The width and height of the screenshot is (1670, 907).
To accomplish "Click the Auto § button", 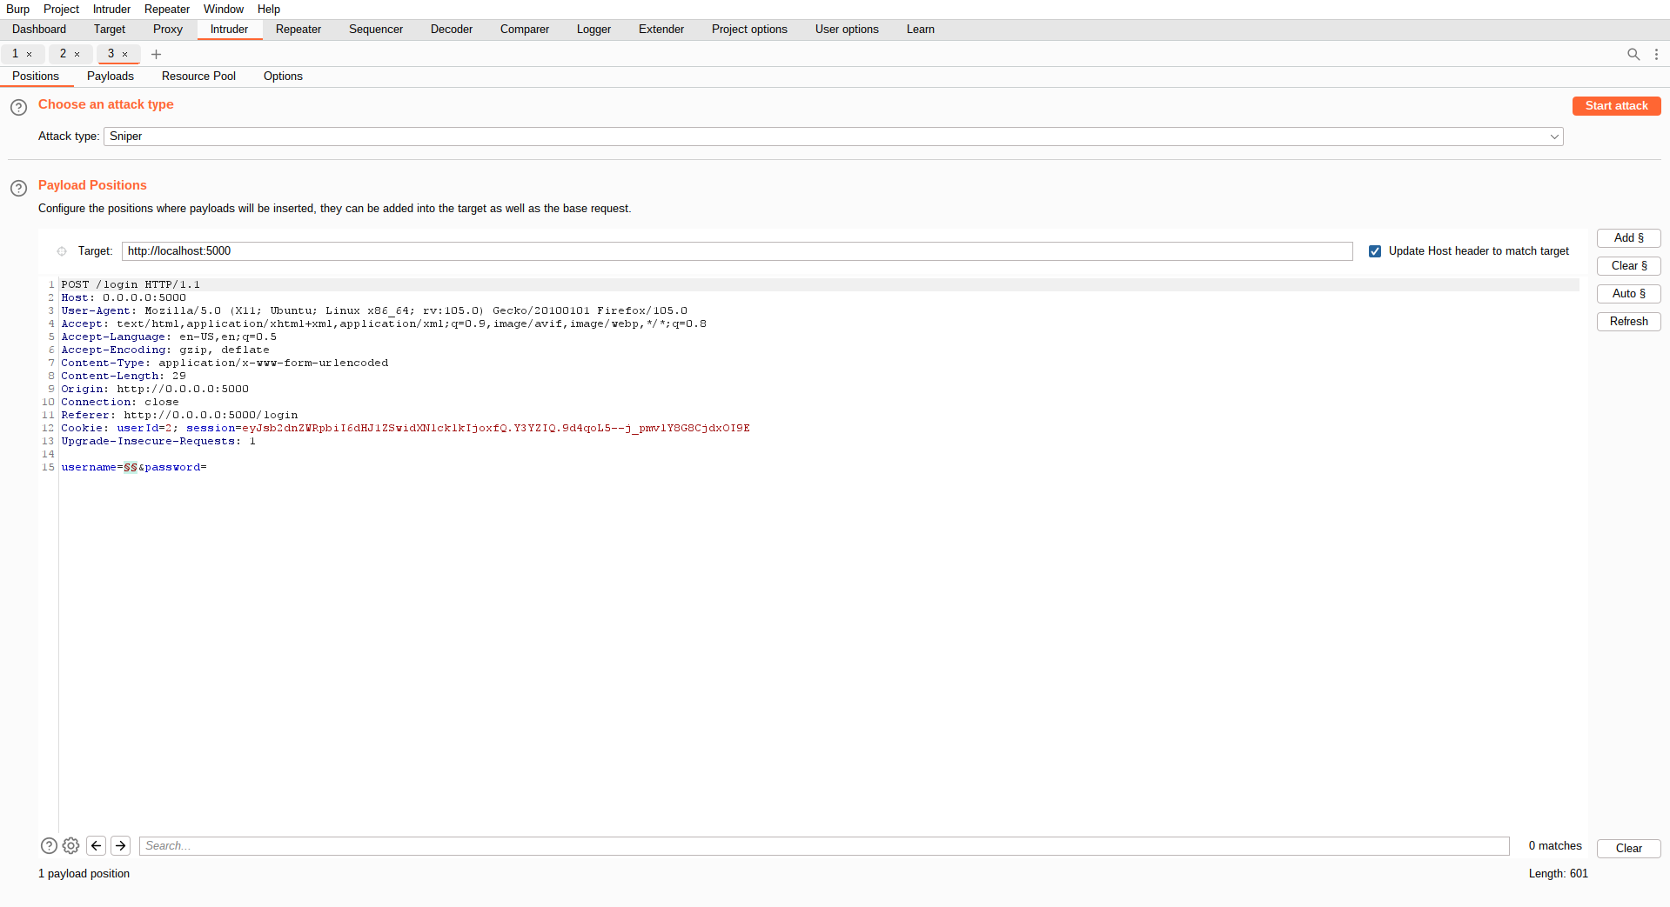I will (x=1628, y=294).
